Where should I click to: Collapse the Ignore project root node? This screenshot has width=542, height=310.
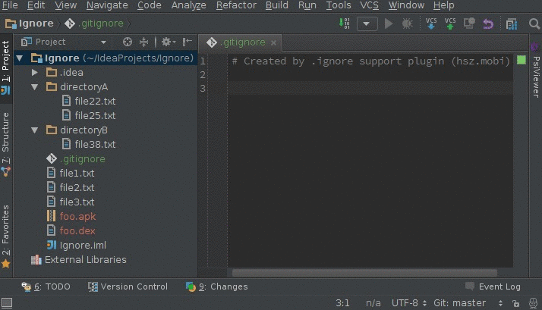point(20,58)
